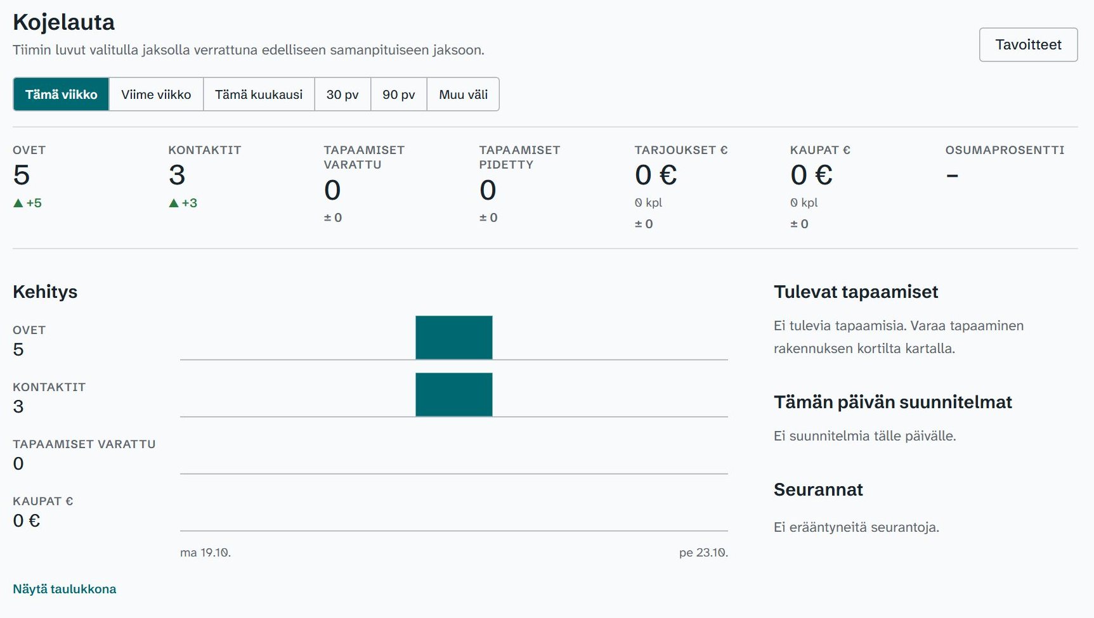The height and width of the screenshot is (618, 1094).
Task: Click the green +5 change indicator under Ovet
Action: [27, 203]
